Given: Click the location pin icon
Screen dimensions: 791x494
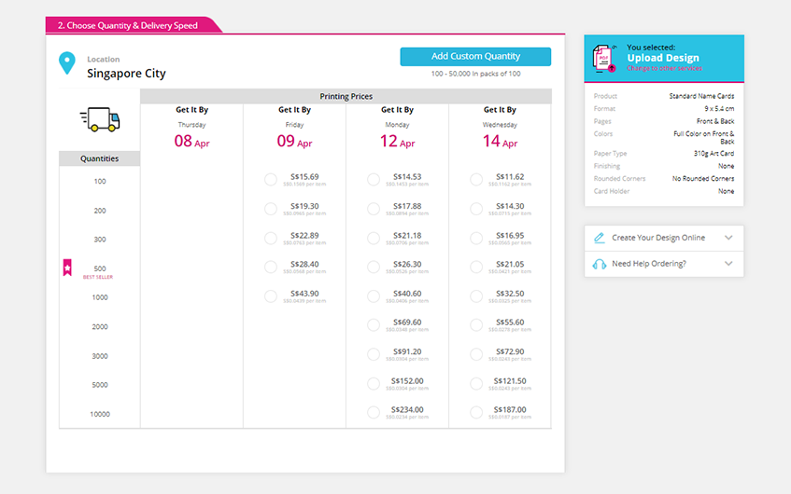Looking at the screenshot, I should pyautogui.click(x=66, y=63).
